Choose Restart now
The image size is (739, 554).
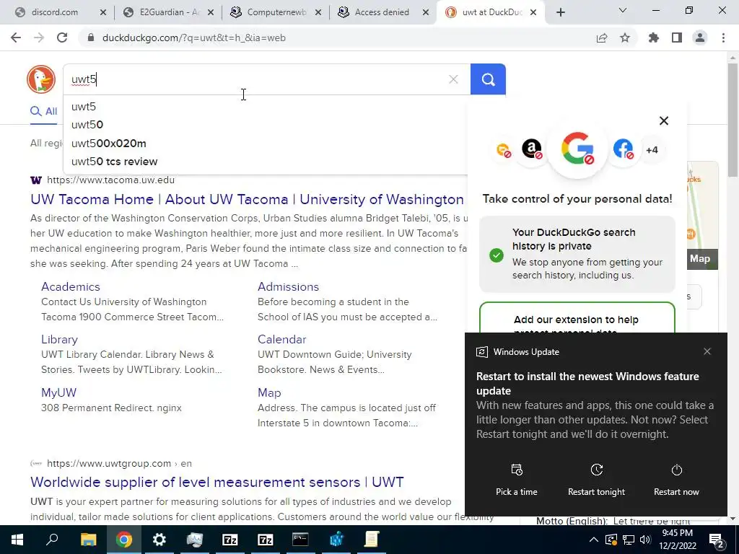pos(676,480)
